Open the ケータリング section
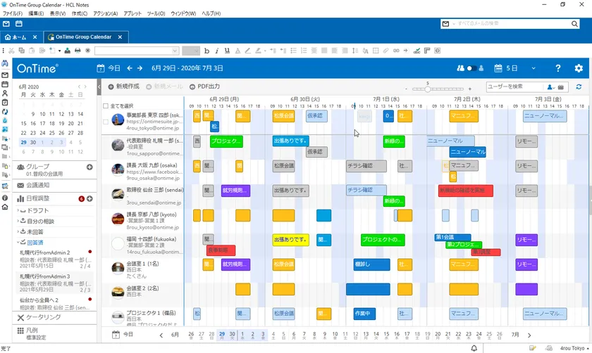 [x=55, y=318]
